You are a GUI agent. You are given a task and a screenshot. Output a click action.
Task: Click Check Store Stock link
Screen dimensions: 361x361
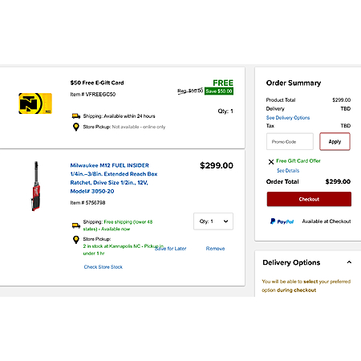[x=103, y=267]
